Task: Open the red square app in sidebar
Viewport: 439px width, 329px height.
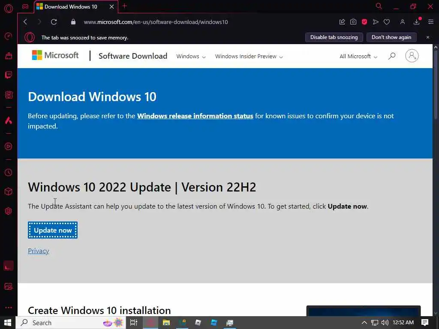Action: coord(9,266)
